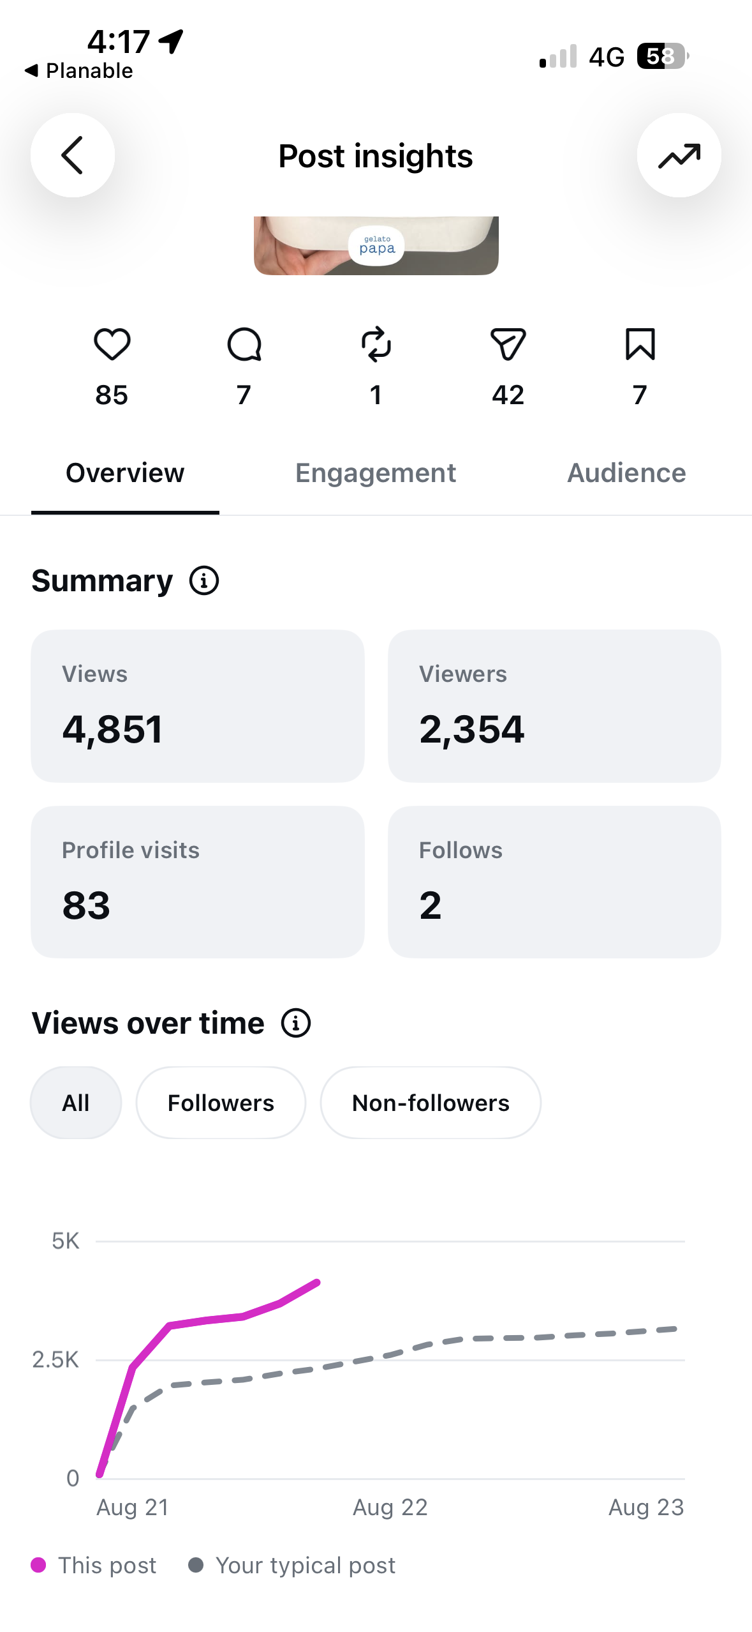Viewport: 752px width, 1632px height.
Task: Switch to the Engagement tab
Action: click(376, 473)
